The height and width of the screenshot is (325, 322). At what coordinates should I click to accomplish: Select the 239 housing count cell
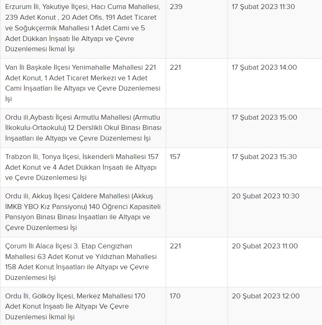176,7
